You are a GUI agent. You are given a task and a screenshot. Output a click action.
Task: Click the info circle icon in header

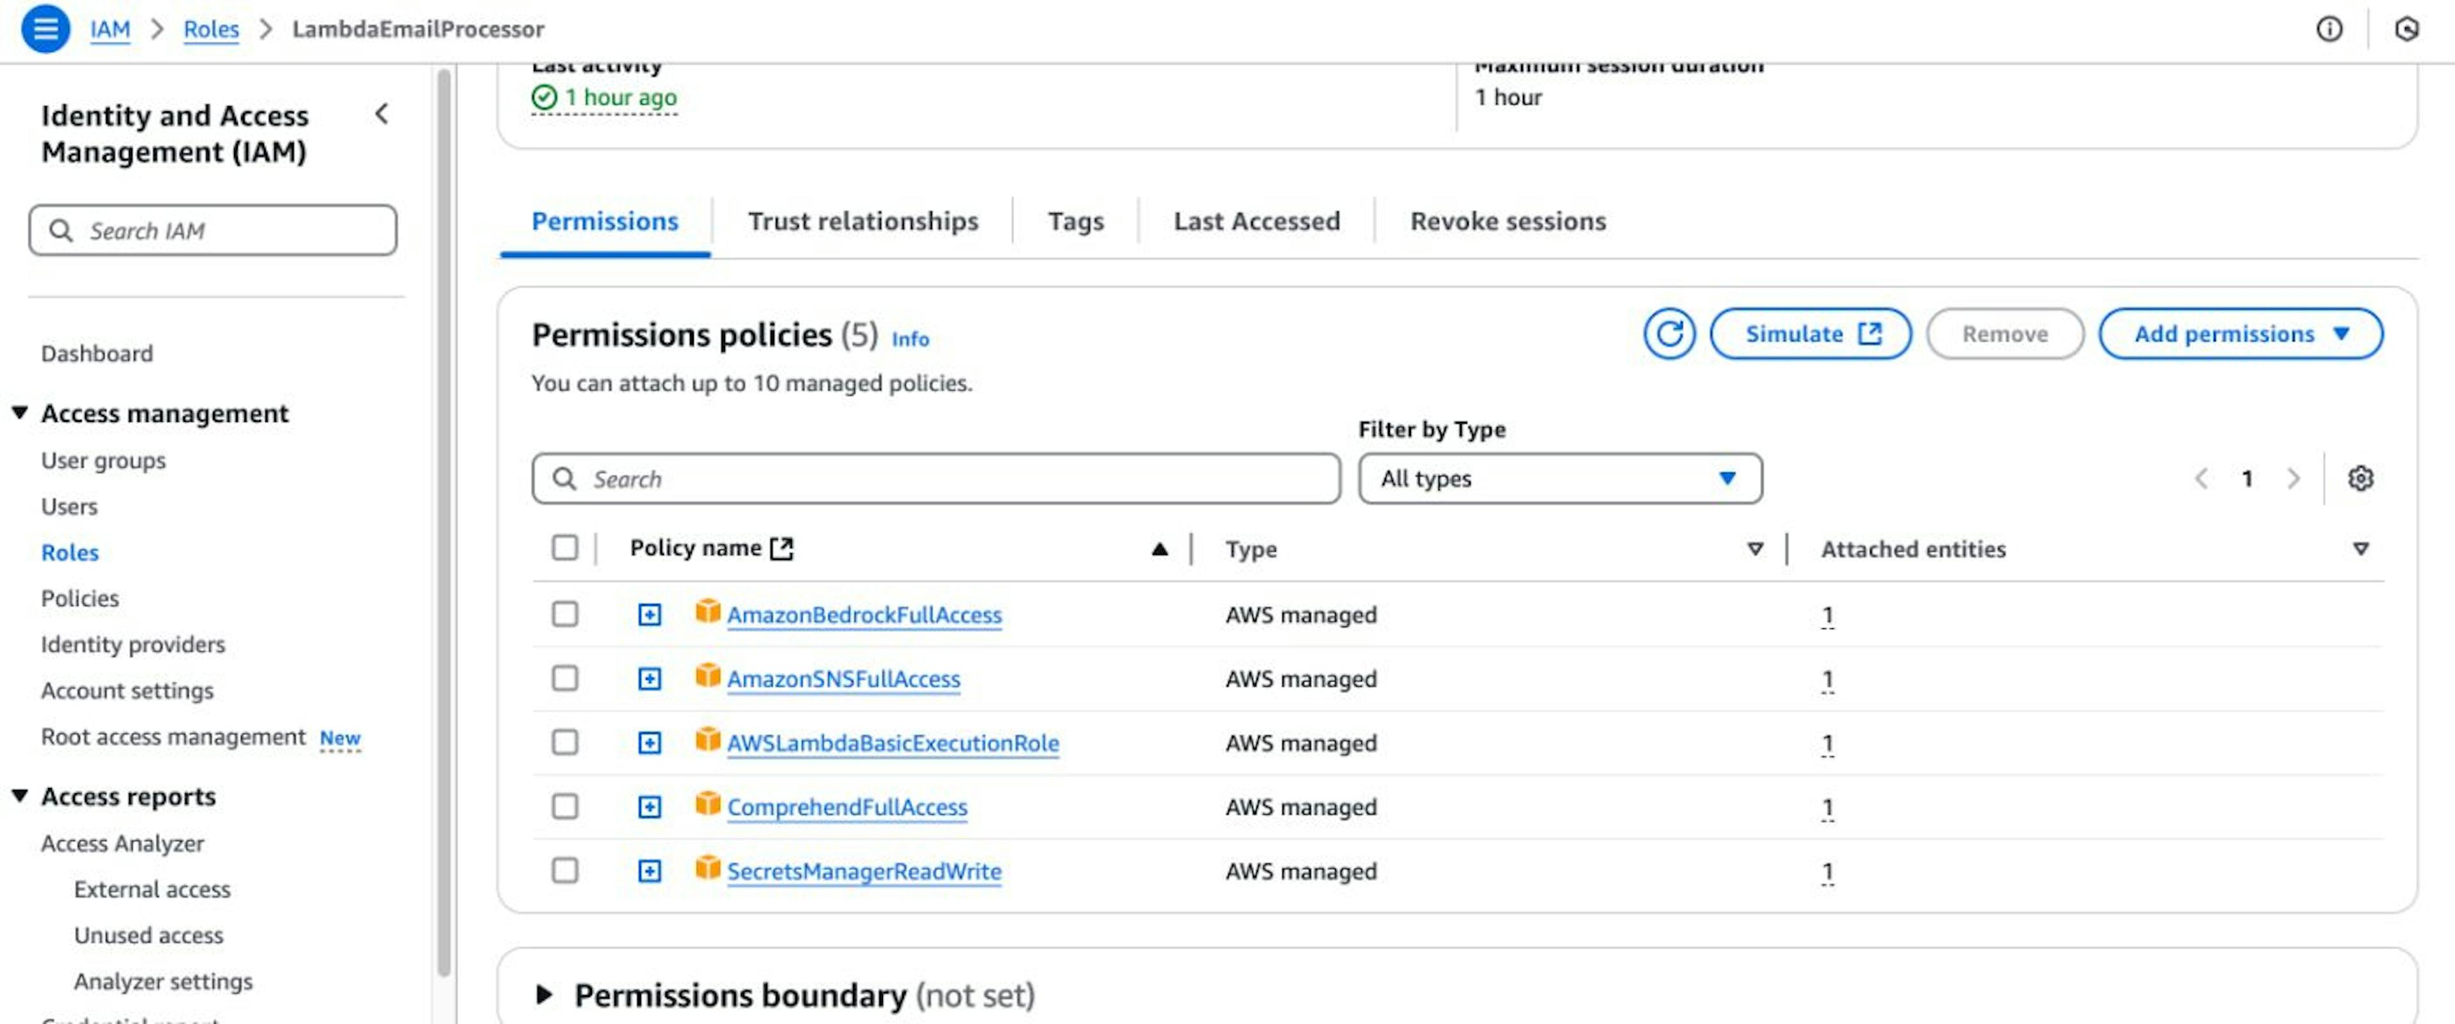(2328, 29)
